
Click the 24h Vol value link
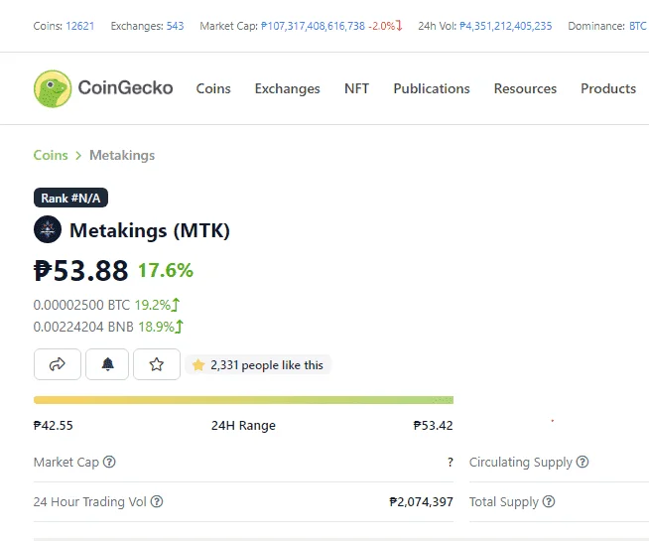coord(506,26)
